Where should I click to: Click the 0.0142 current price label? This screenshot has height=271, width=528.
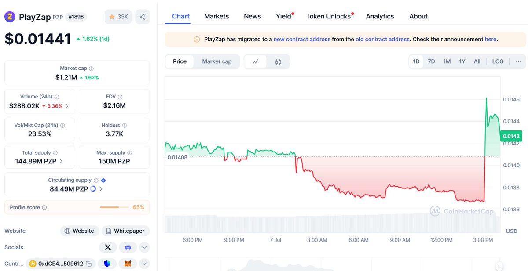point(511,136)
